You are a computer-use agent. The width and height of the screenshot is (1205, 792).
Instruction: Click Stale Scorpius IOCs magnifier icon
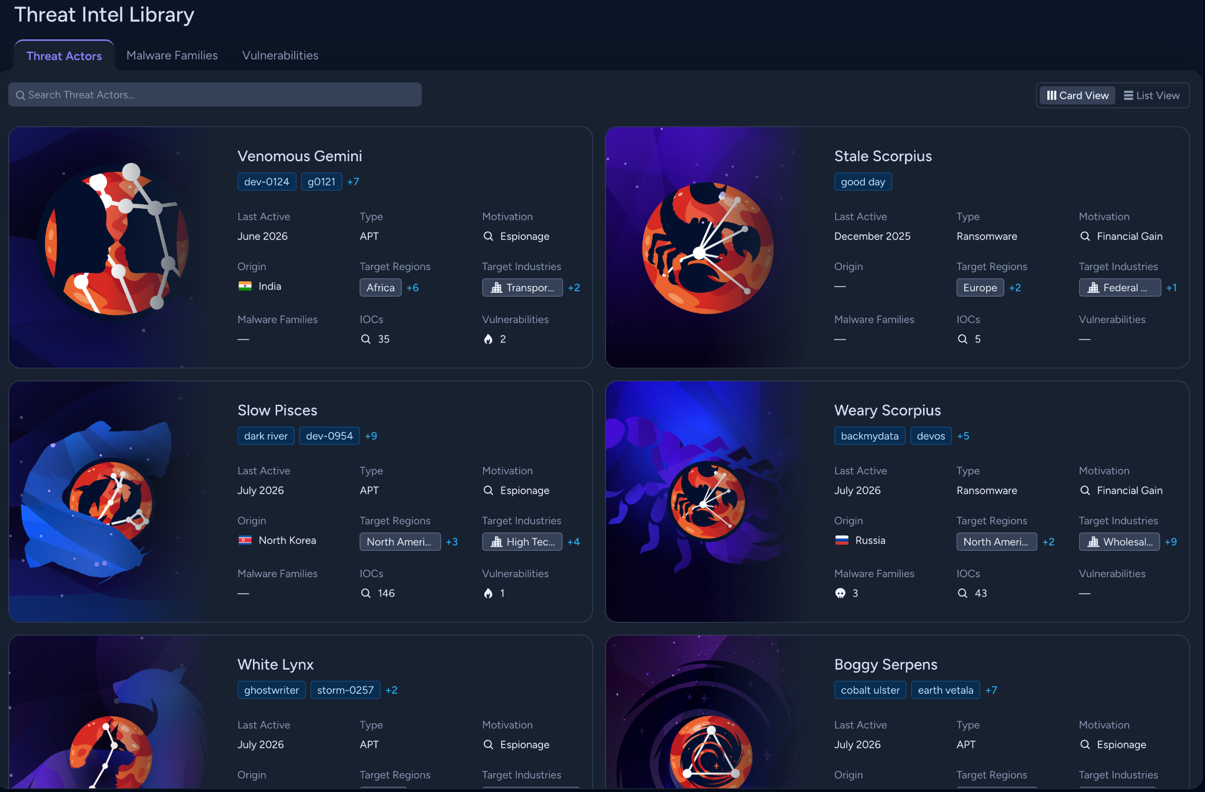coord(963,339)
